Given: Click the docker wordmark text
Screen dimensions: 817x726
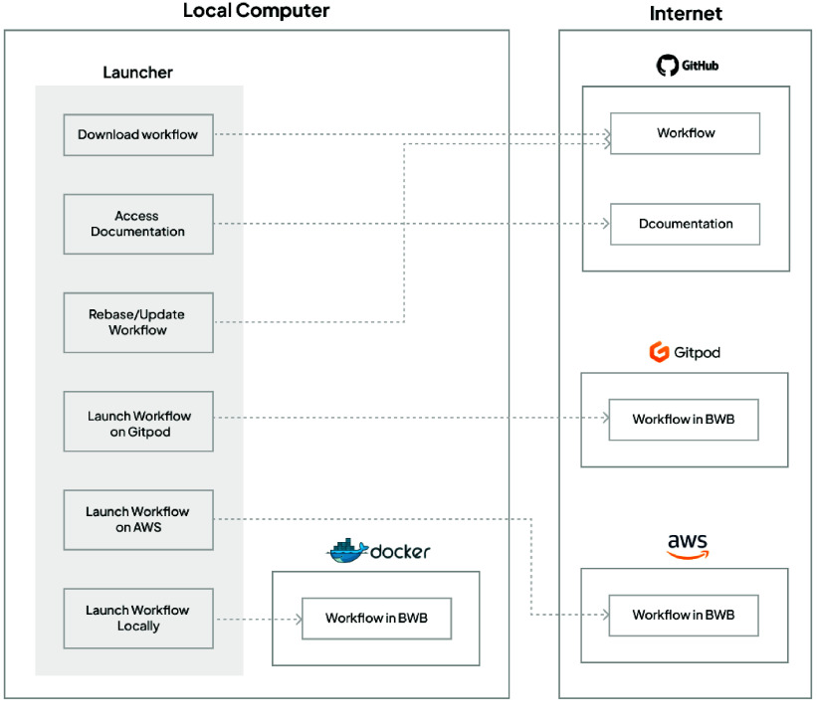Looking at the screenshot, I should [x=400, y=551].
